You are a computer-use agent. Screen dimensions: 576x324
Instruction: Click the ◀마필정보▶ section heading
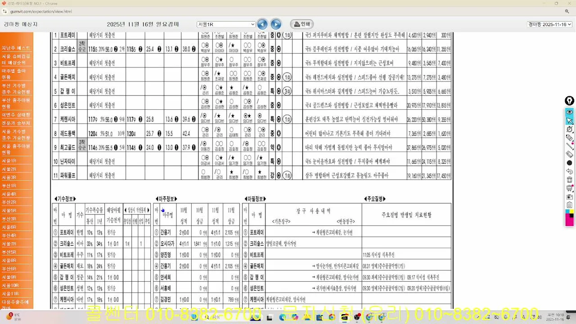[x=256, y=198]
